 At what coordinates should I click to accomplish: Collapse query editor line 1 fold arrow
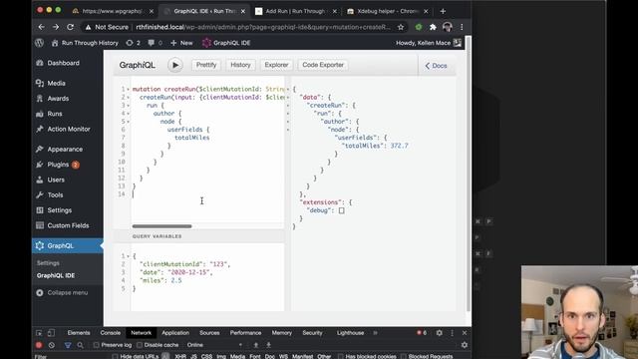tap(128, 89)
